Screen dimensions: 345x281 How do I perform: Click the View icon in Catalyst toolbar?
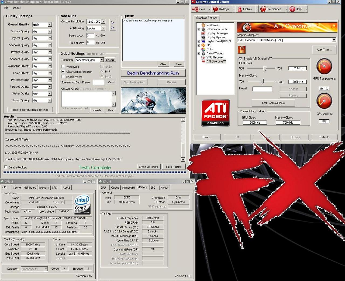click(195, 9)
